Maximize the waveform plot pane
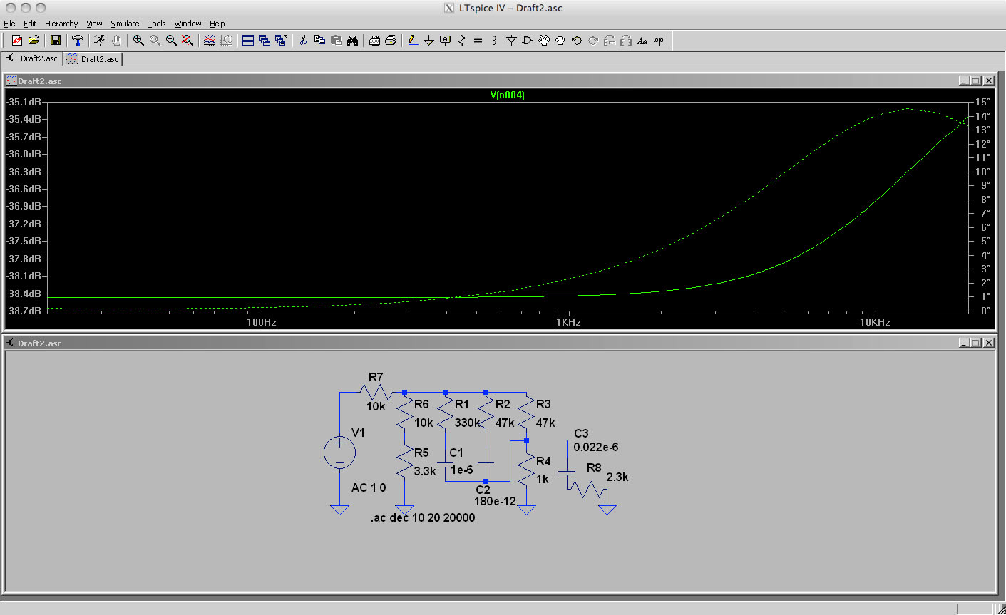Image resolution: width=1006 pixels, height=615 pixels. click(976, 81)
